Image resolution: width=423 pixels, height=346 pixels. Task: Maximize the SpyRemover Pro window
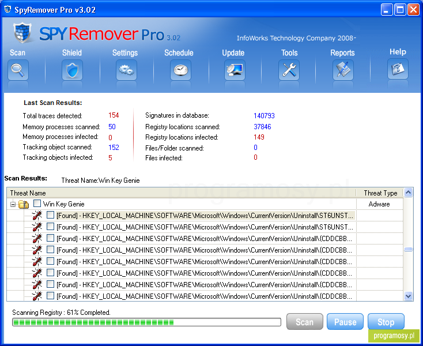[400, 10]
